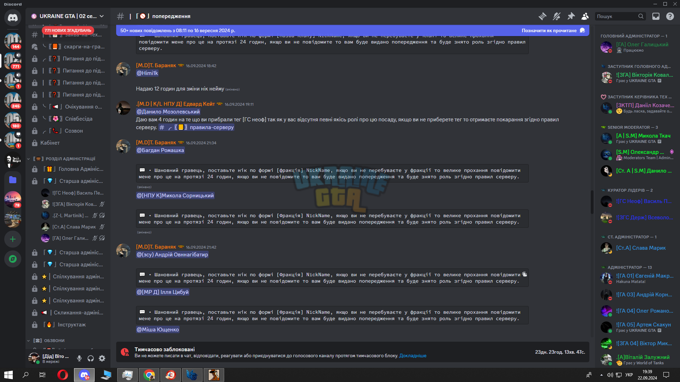Collapse the ОБЗВОНИ category
This screenshot has width=680, height=382.
49,341
